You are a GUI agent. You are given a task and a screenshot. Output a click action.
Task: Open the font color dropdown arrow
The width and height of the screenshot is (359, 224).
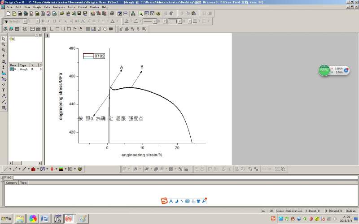point(117,21)
